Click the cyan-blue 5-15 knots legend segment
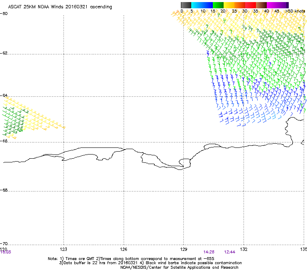This screenshot has height=270, width=307. coord(202,5)
